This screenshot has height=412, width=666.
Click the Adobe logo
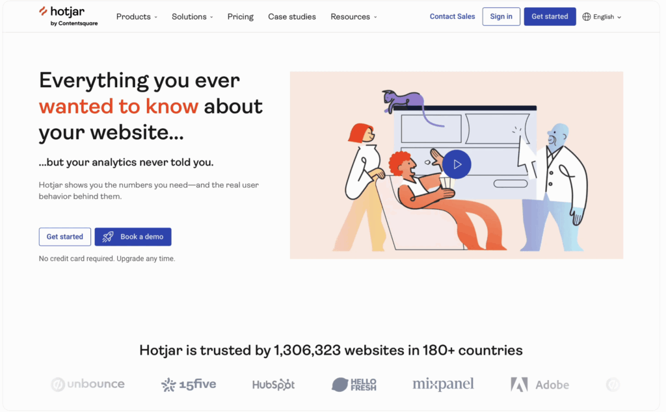[x=540, y=384]
